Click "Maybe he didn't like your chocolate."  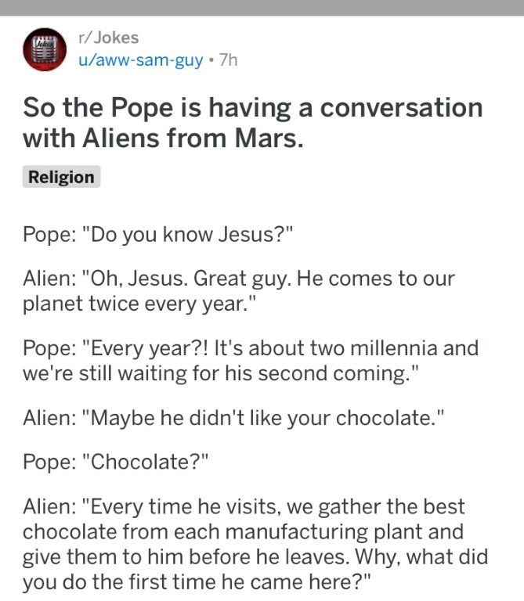[x=233, y=418]
